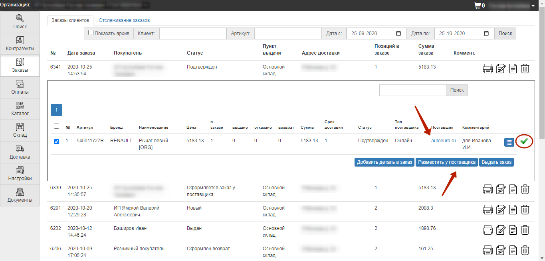The height and width of the screenshot is (261, 545).
Task: Print order 6206
Action: point(488,250)
